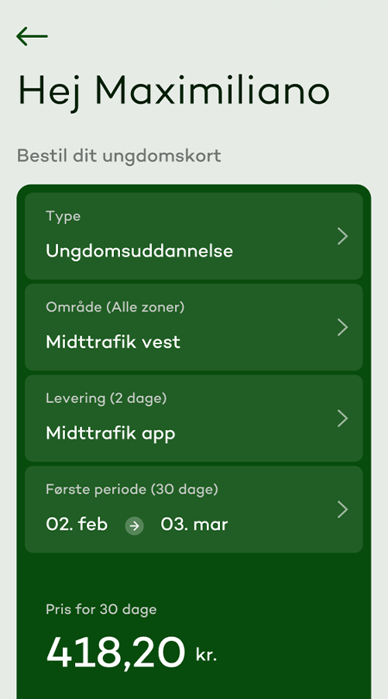Click the kr. currency text
Image resolution: width=388 pixels, height=699 pixels.
coord(206,655)
